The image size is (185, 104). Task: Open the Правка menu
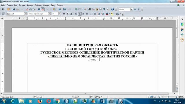(10, 5)
